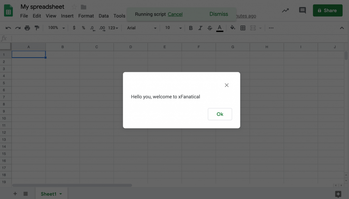Click the Ok button in the dialog
The width and height of the screenshot is (349, 199).
[x=220, y=114]
